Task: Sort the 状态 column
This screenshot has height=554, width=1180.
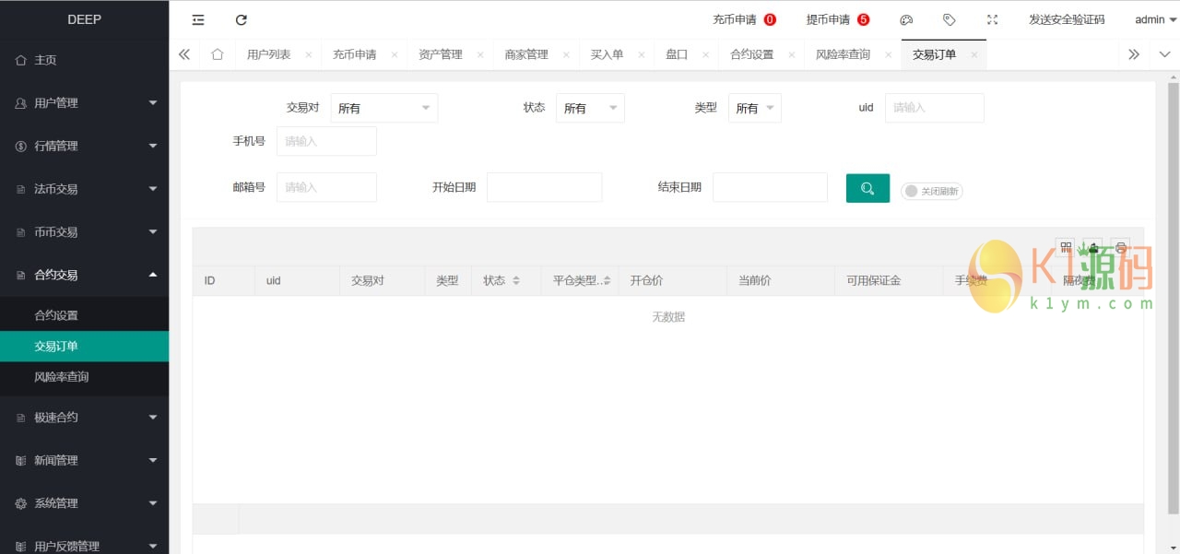Action: coord(516,280)
